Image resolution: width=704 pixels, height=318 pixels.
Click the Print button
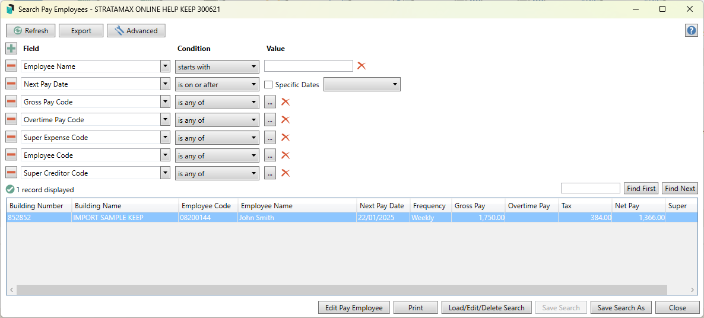pyautogui.click(x=416, y=308)
